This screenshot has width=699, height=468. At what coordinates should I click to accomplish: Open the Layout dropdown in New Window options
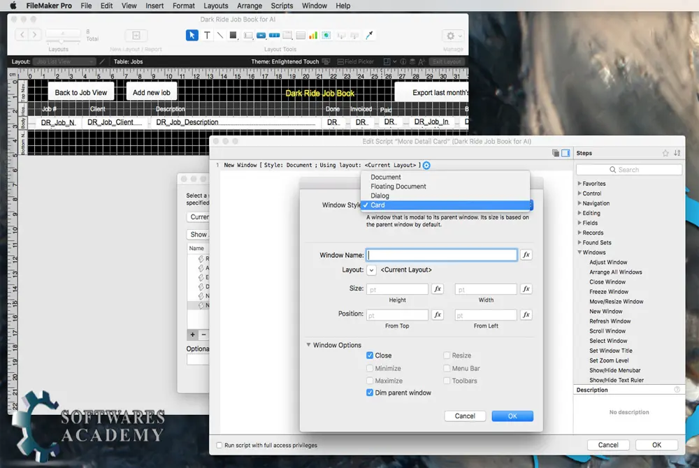(x=371, y=270)
